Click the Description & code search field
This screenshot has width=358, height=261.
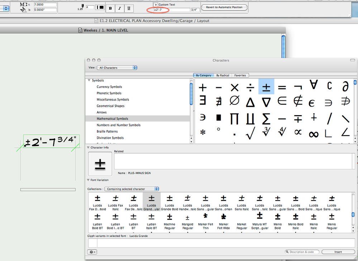point(302,252)
